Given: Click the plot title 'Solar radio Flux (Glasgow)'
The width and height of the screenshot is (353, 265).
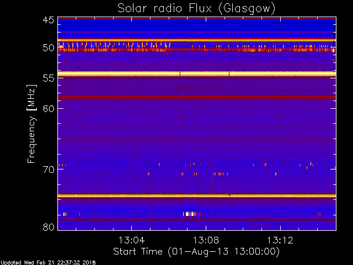Looking at the screenshot, I should coord(196,9).
